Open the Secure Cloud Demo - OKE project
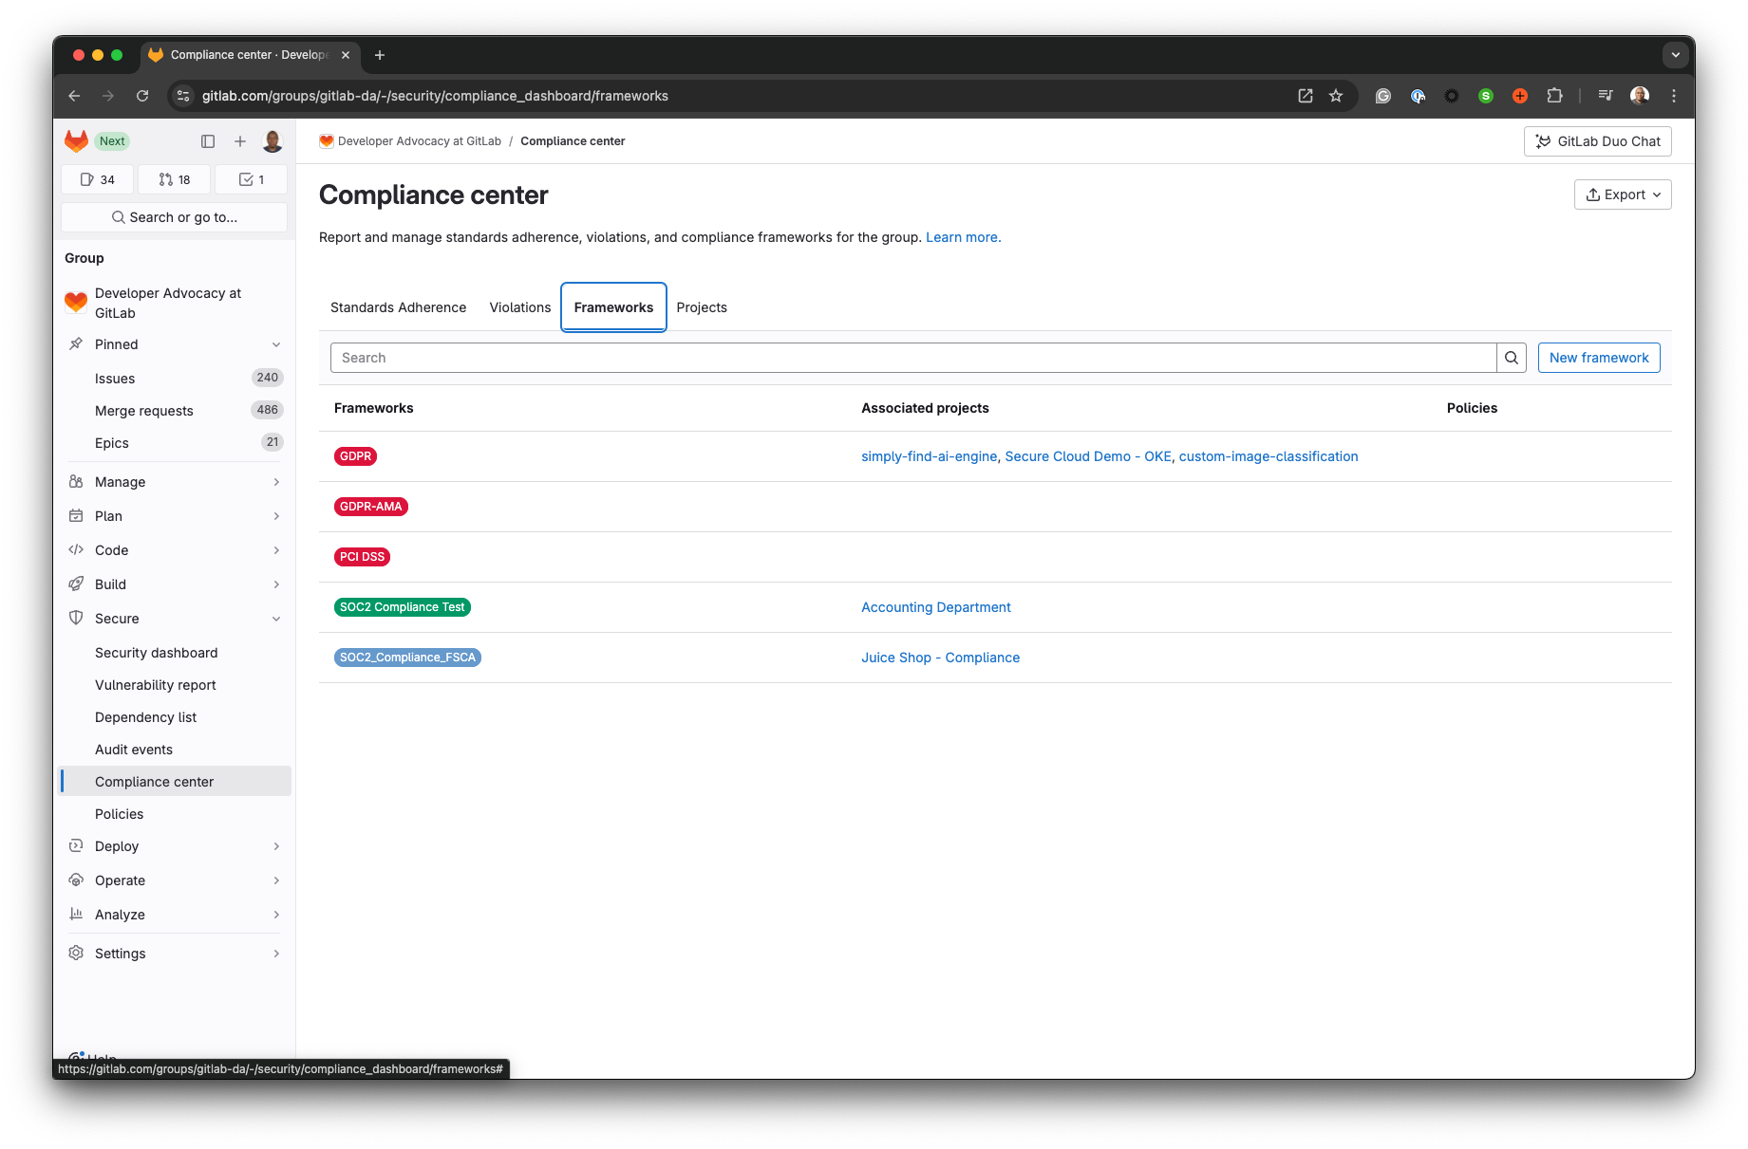The width and height of the screenshot is (1748, 1149). 1088,456
